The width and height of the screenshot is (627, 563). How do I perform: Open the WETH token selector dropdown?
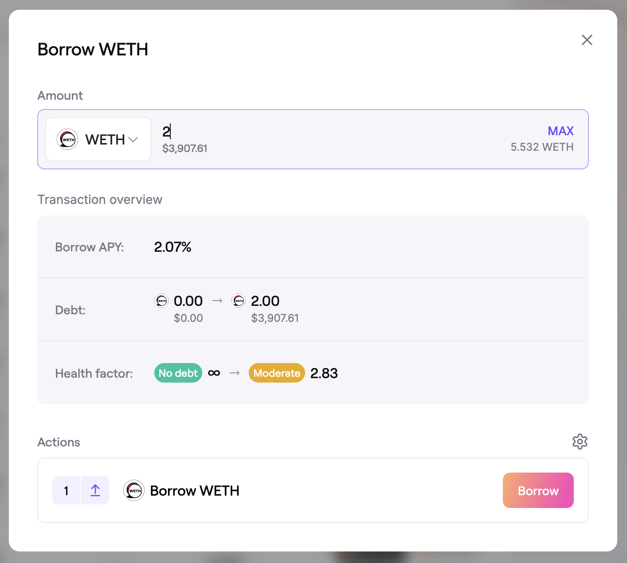coord(98,139)
